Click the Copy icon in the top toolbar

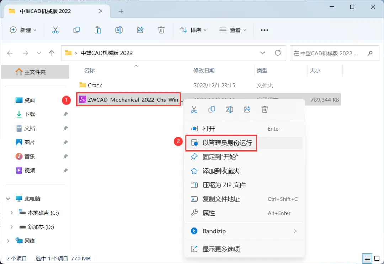[x=76, y=30]
